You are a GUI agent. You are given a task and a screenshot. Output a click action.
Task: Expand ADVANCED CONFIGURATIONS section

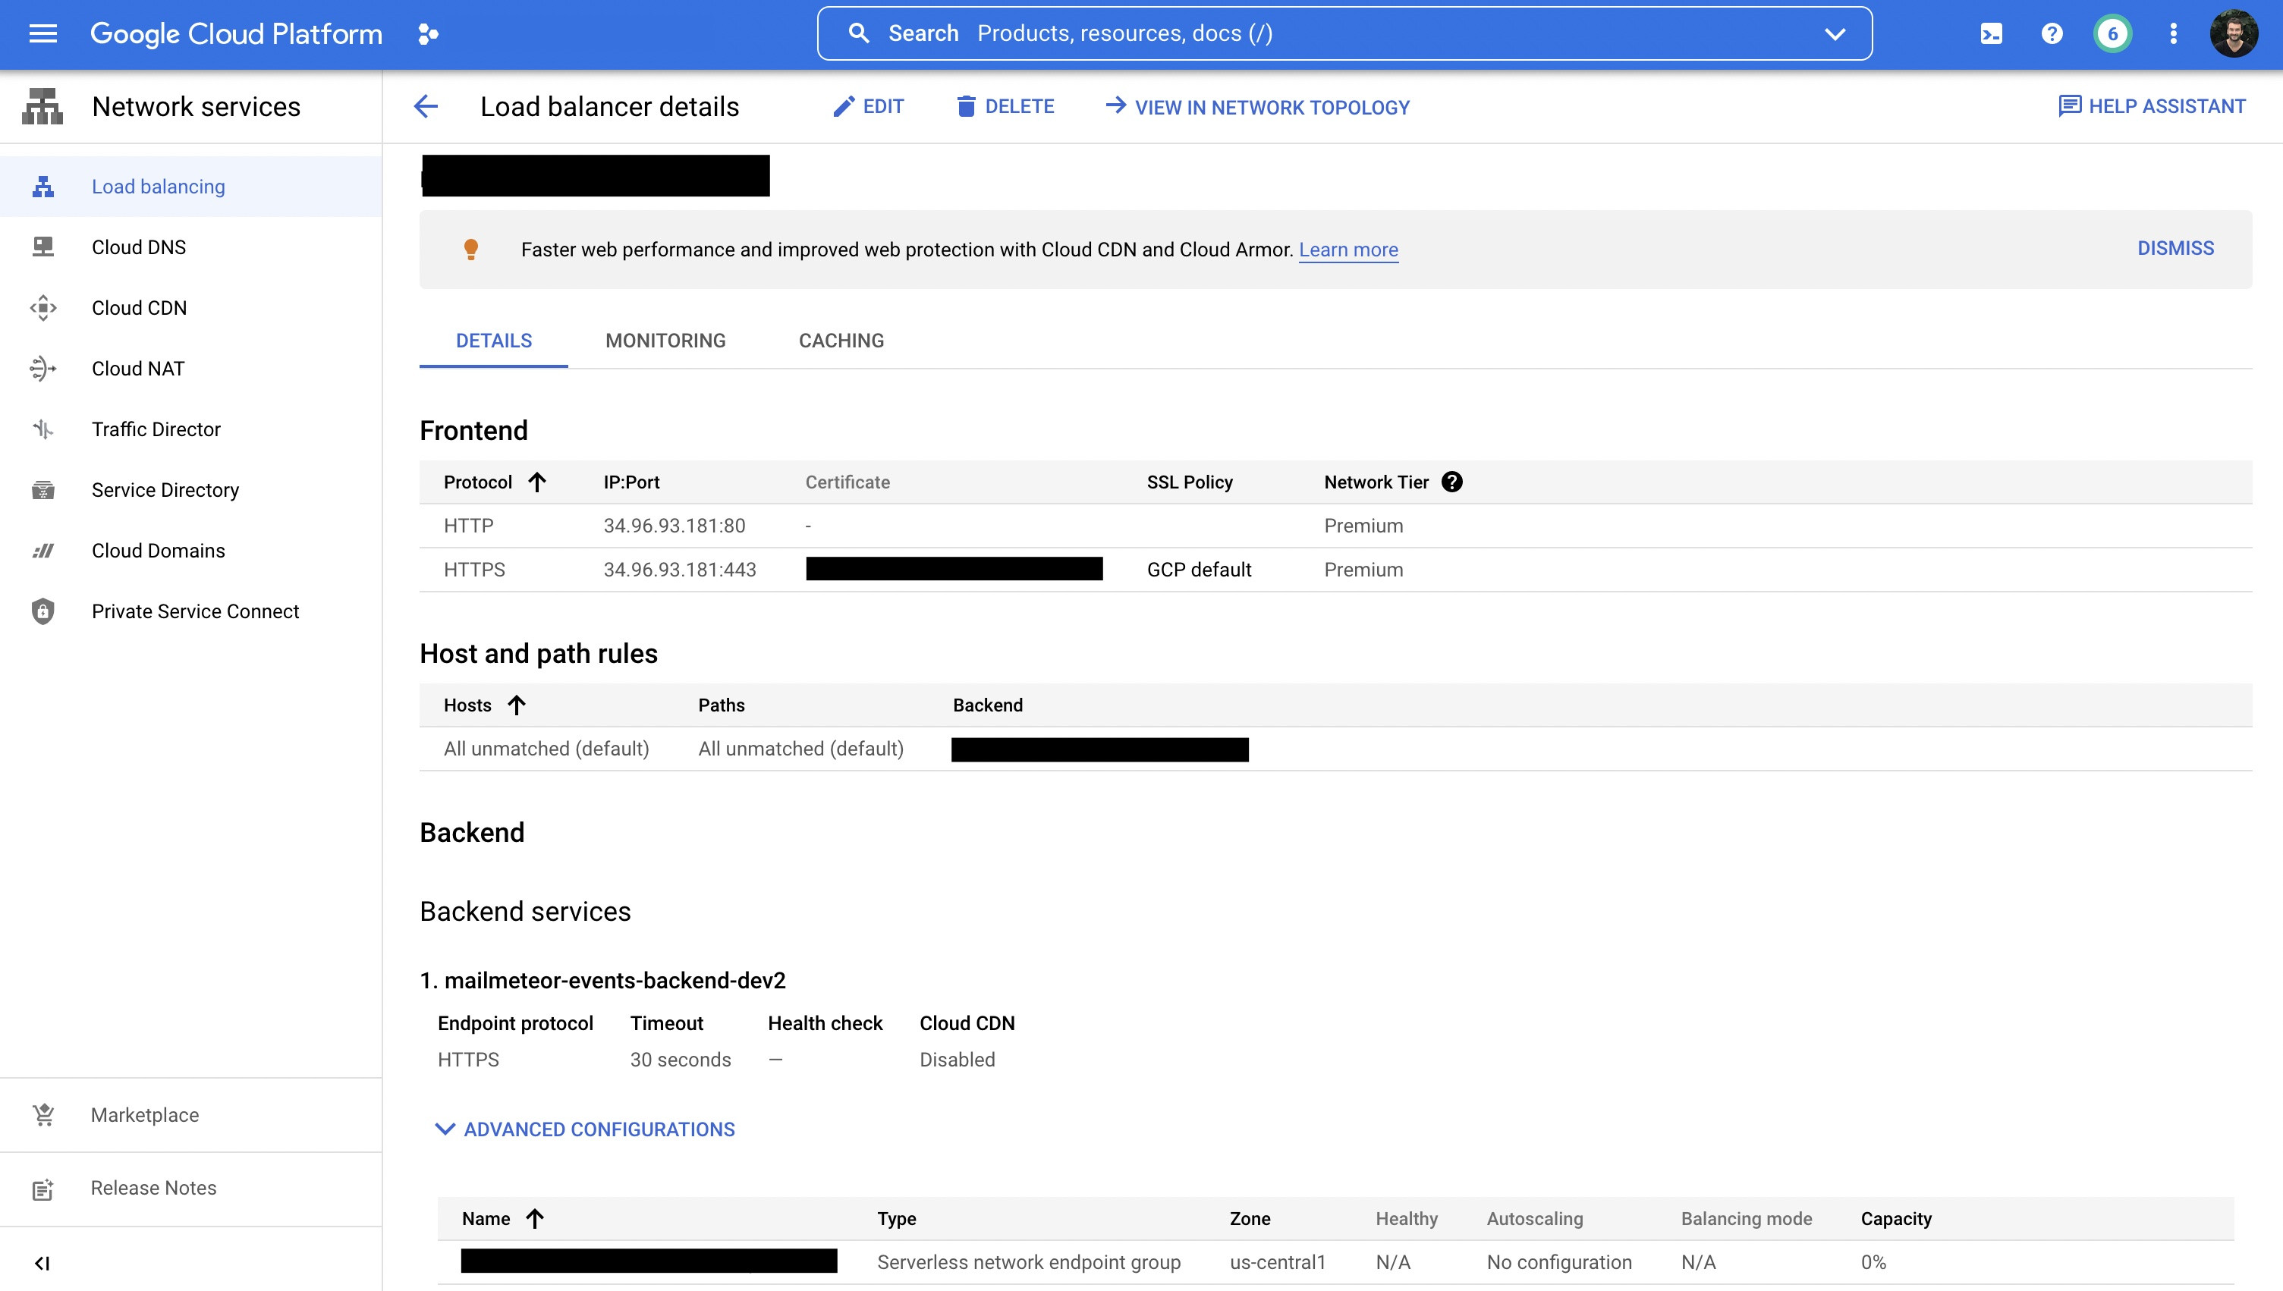(x=586, y=1129)
